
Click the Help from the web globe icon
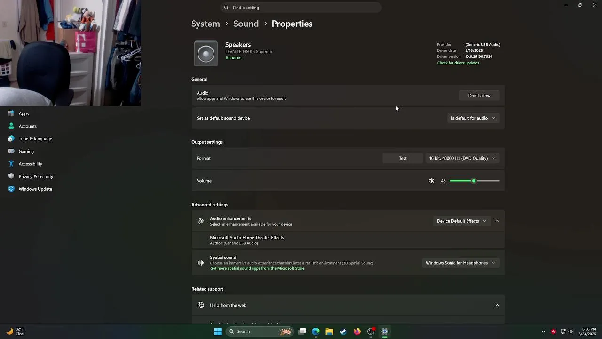[x=201, y=305]
